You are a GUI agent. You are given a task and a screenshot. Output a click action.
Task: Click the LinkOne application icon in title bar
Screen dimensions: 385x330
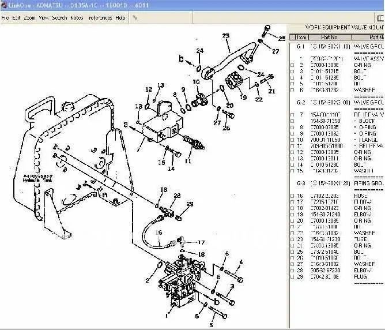click(3, 5)
